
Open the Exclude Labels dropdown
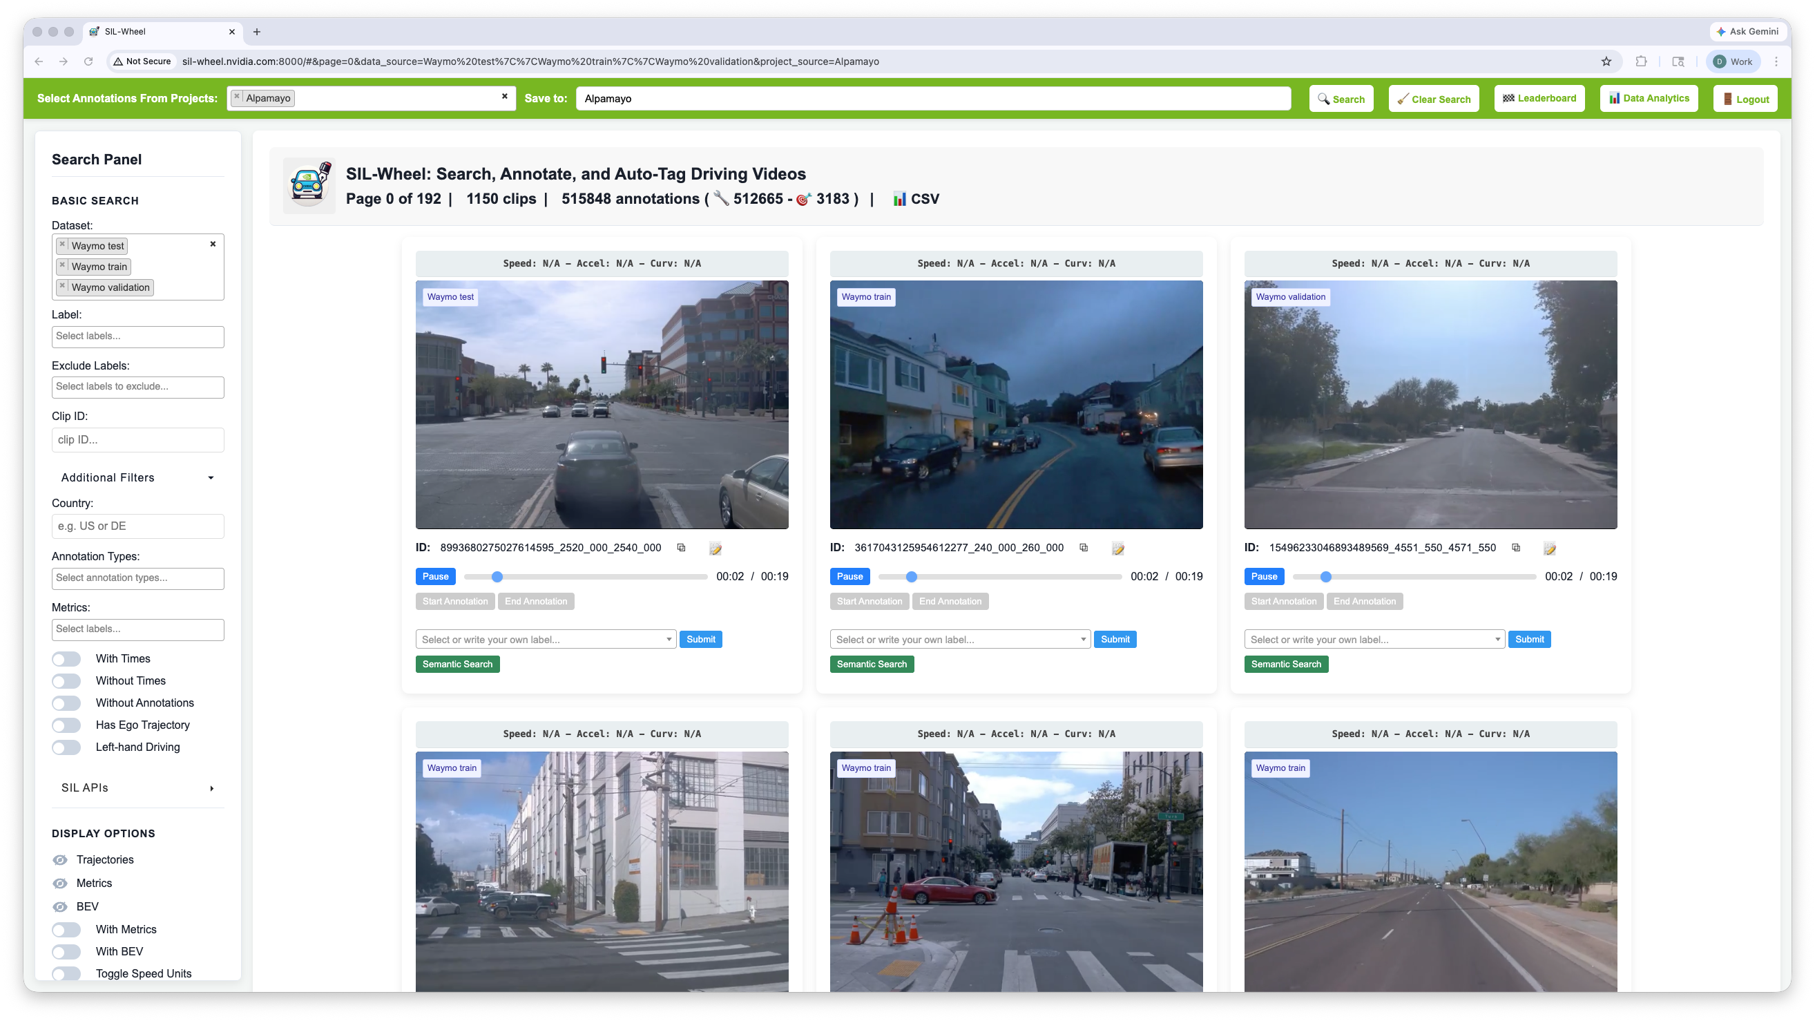[x=138, y=387]
